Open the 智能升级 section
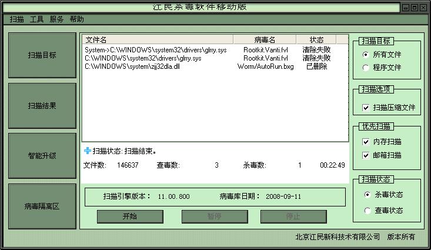 pos(42,156)
